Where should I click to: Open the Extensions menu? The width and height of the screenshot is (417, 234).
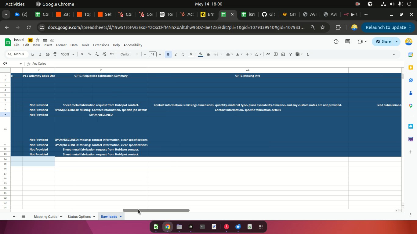point(101,45)
